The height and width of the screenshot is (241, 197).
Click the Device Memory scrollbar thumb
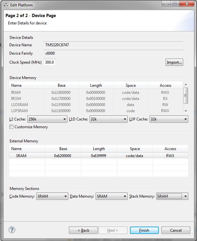pyautogui.click(x=186, y=95)
